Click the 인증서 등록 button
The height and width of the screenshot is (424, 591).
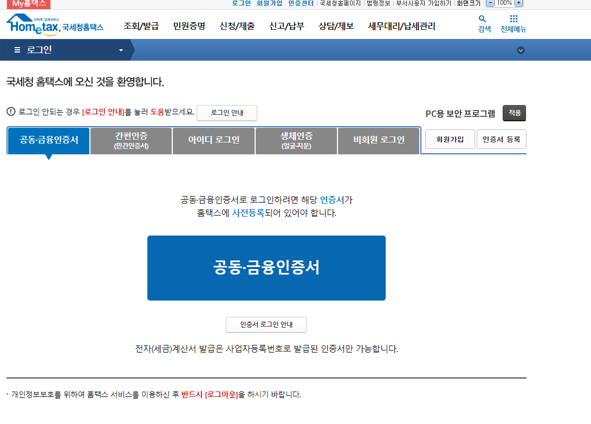click(501, 139)
